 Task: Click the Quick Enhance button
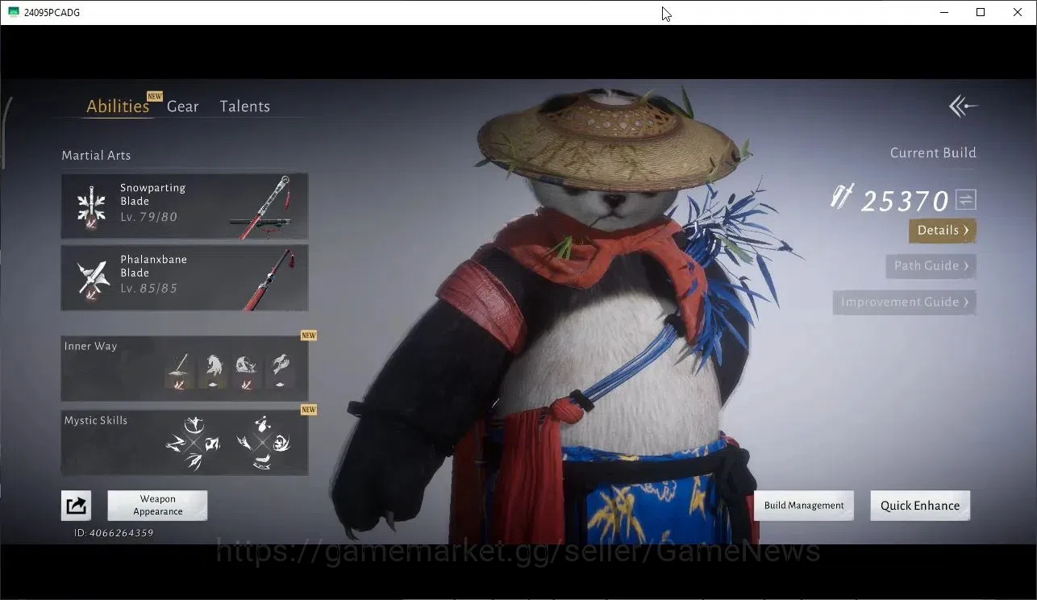pos(920,506)
